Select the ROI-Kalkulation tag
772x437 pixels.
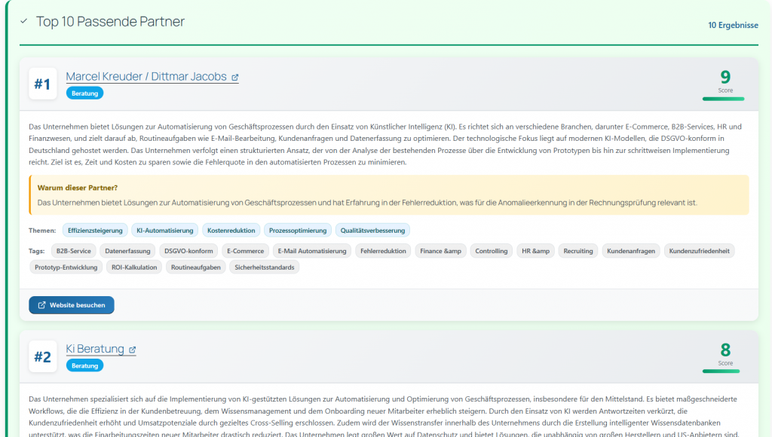(x=133, y=267)
